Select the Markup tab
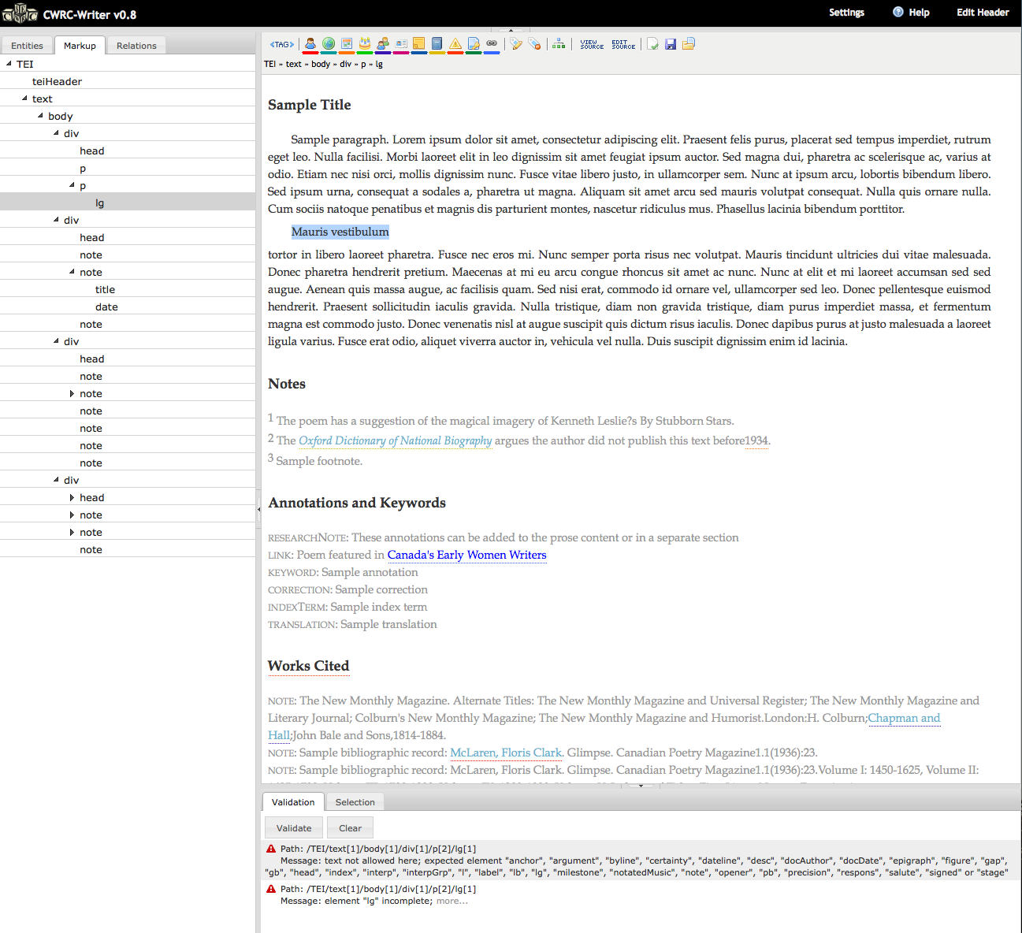1022x933 pixels. [x=80, y=45]
